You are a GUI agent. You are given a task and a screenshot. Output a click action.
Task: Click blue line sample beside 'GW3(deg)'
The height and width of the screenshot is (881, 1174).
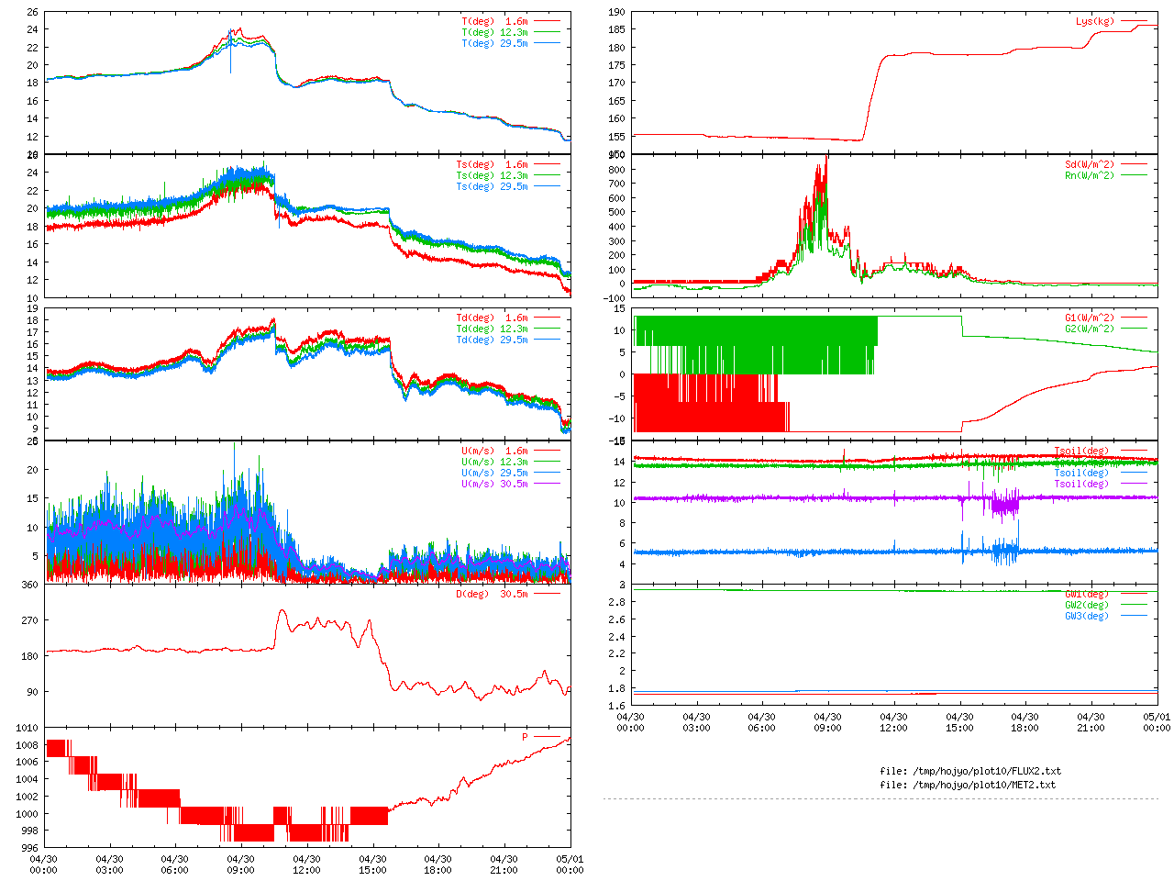[x=1134, y=616]
